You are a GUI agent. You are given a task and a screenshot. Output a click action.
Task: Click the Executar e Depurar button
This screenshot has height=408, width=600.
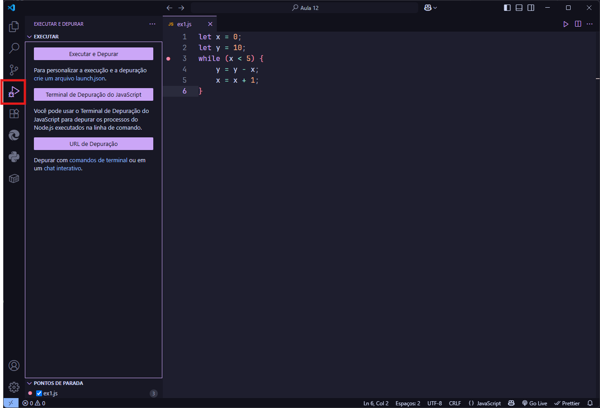coord(94,54)
